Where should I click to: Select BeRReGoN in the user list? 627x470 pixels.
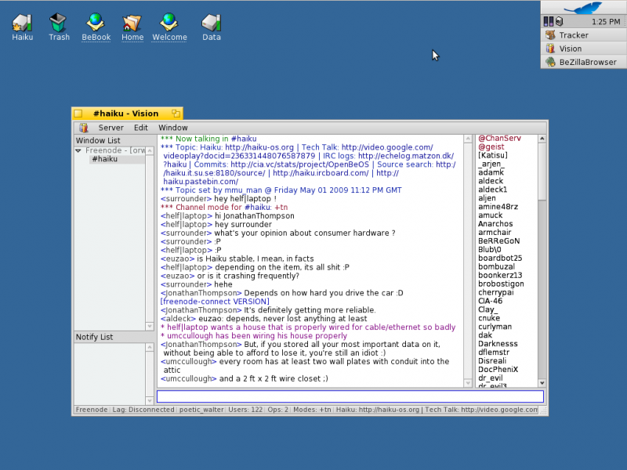pyautogui.click(x=498, y=241)
